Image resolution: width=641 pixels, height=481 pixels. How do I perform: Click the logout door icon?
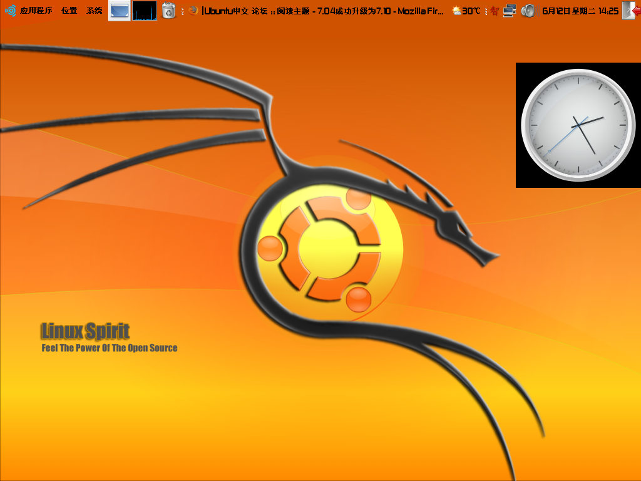click(631, 11)
